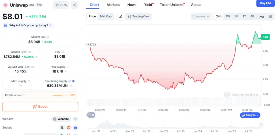275x135 pixels.
Task: Click Max. supply info icon
Action: [x=29, y=81]
